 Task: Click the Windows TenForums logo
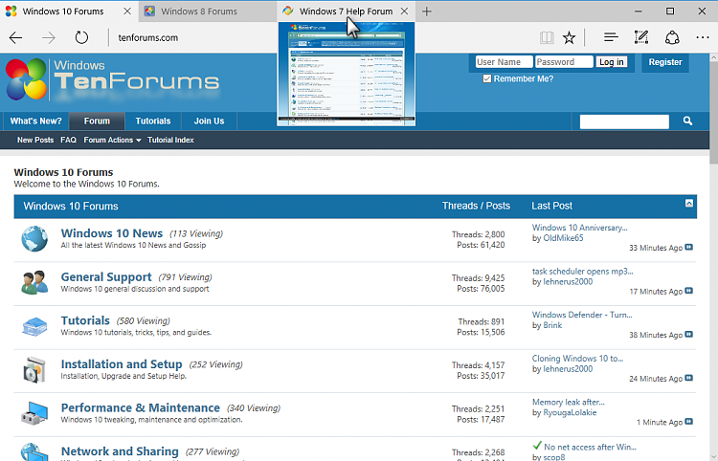[x=113, y=79]
